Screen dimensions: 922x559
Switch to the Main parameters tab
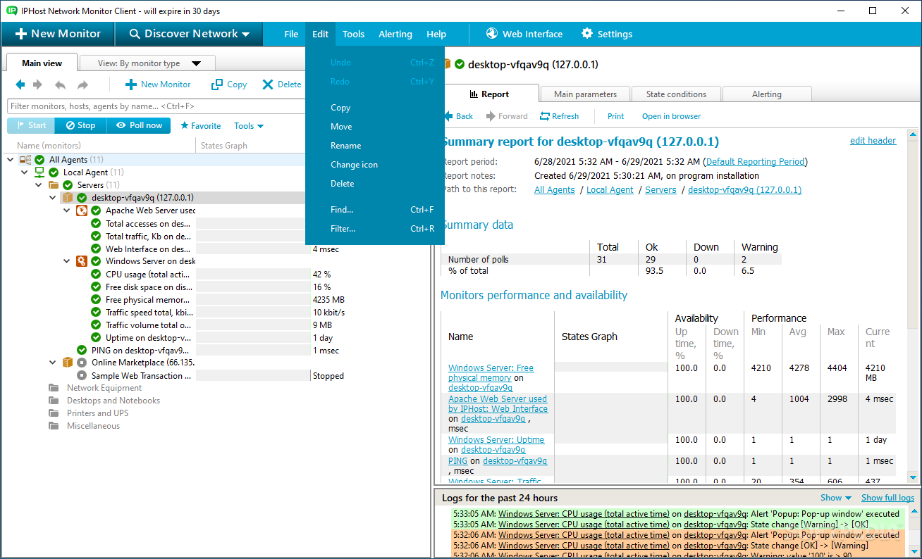[x=584, y=94]
